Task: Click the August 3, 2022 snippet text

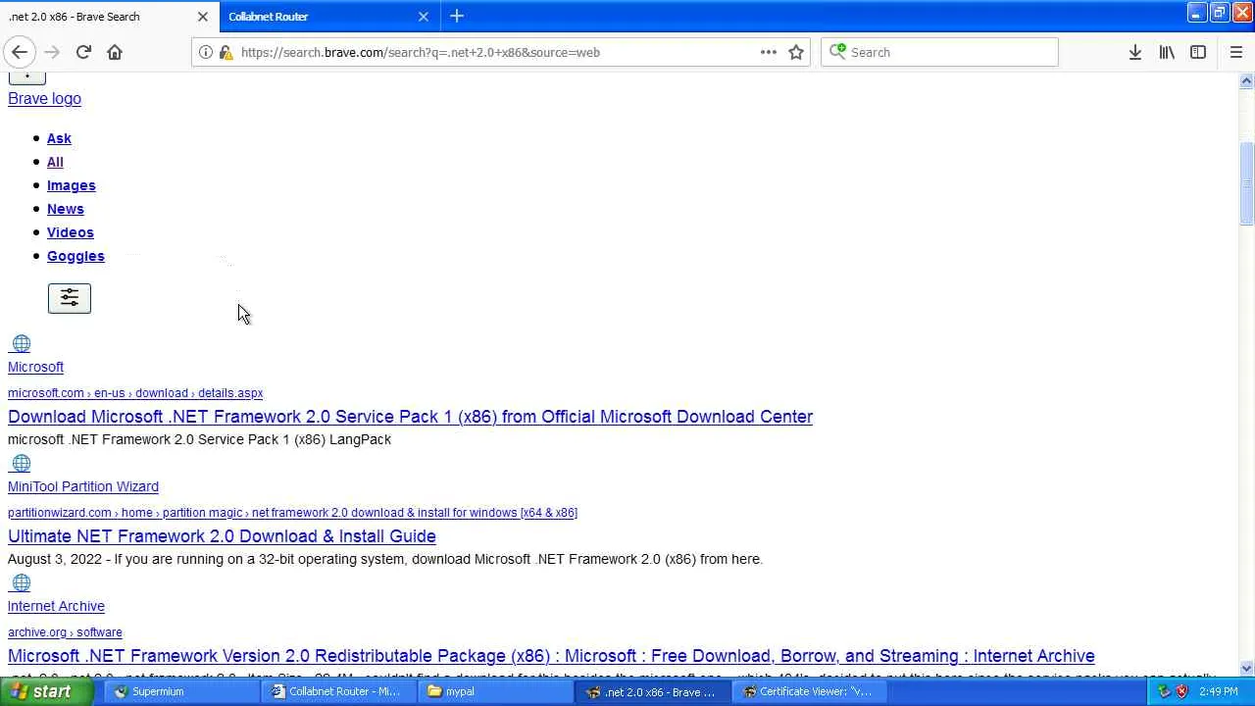Action: pyautogui.click(x=385, y=559)
